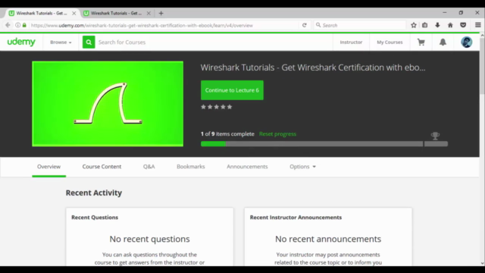The height and width of the screenshot is (273, 485).
Task: Open a new browser tab
Action: tap(161, 14)
